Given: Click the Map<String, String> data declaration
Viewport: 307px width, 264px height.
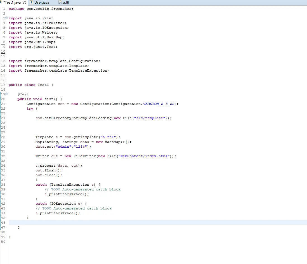Looking at the screenshot, I should pyautogui.click(x=83, y=142).
